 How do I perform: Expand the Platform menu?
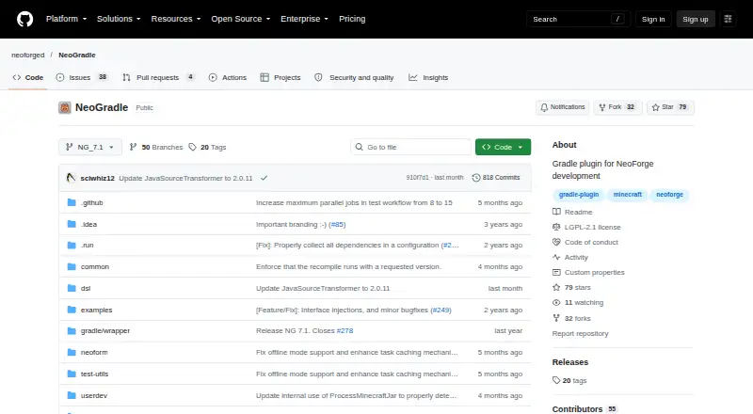click(66, 19)
